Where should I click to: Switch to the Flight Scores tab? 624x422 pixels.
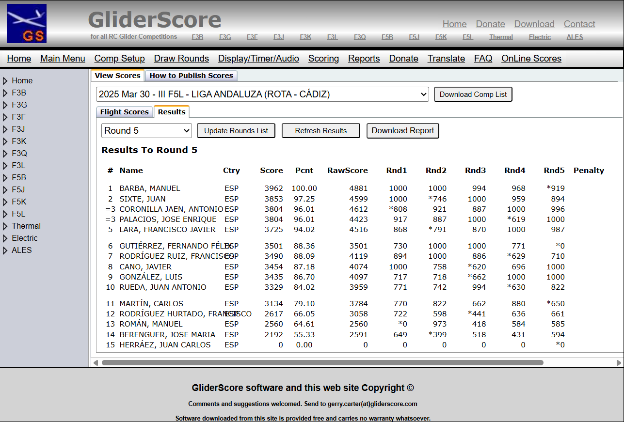point(124,112)
